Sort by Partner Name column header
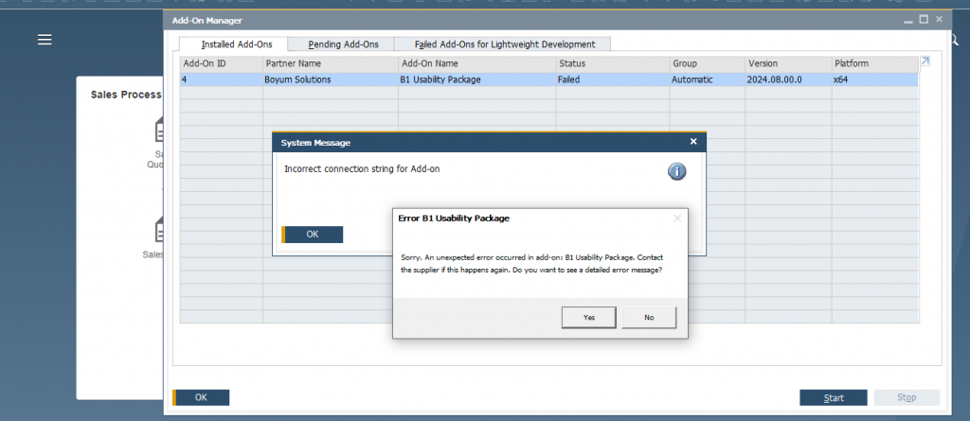The height and width of the screenshot is (421, 970). click(331, 63)
